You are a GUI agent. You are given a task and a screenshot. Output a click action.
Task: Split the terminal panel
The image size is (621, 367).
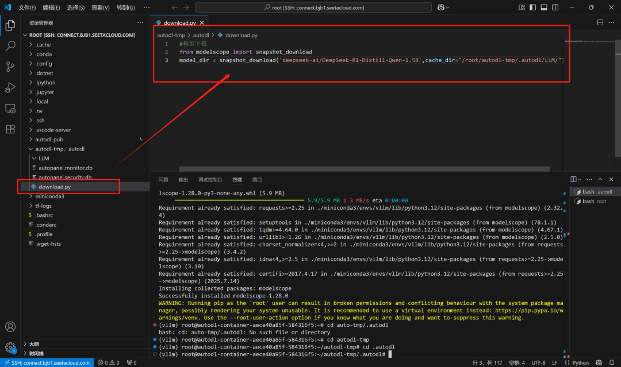click(573, 180)
